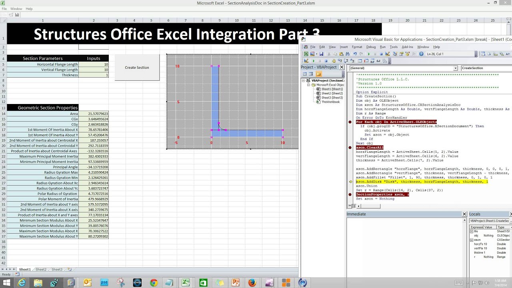Select Sheet2 (Sheet2) in project tree

(332, 93)
